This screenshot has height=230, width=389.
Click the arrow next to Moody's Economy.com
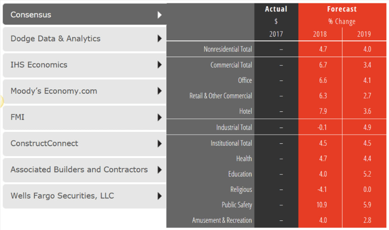160,91
